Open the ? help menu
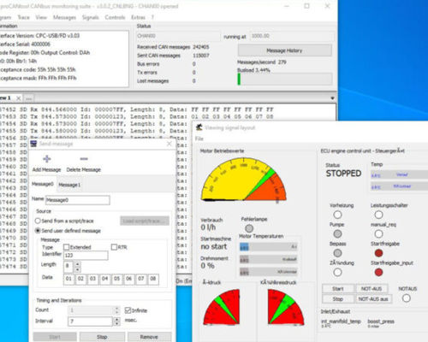 click(x=152, y=17)
